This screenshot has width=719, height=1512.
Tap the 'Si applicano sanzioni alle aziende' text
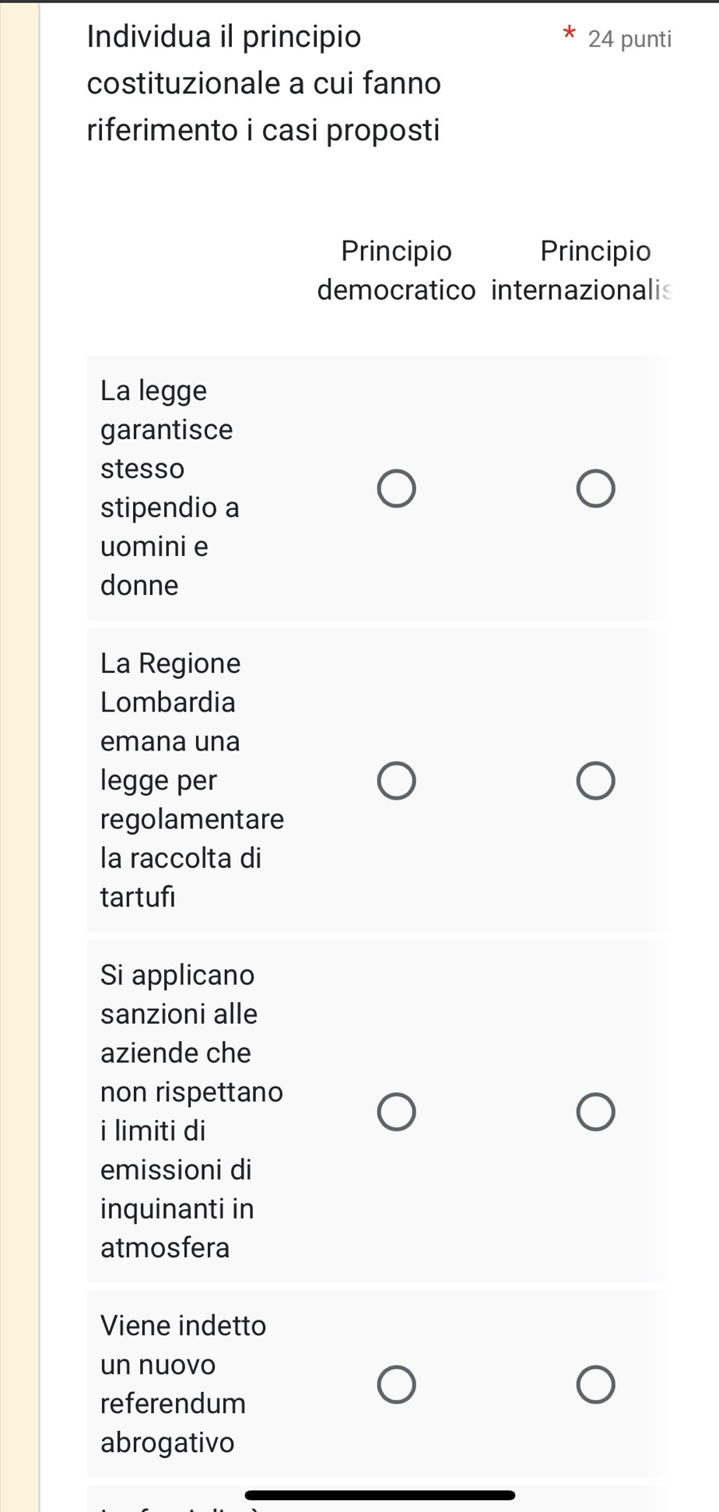[x=191, y=1111]
